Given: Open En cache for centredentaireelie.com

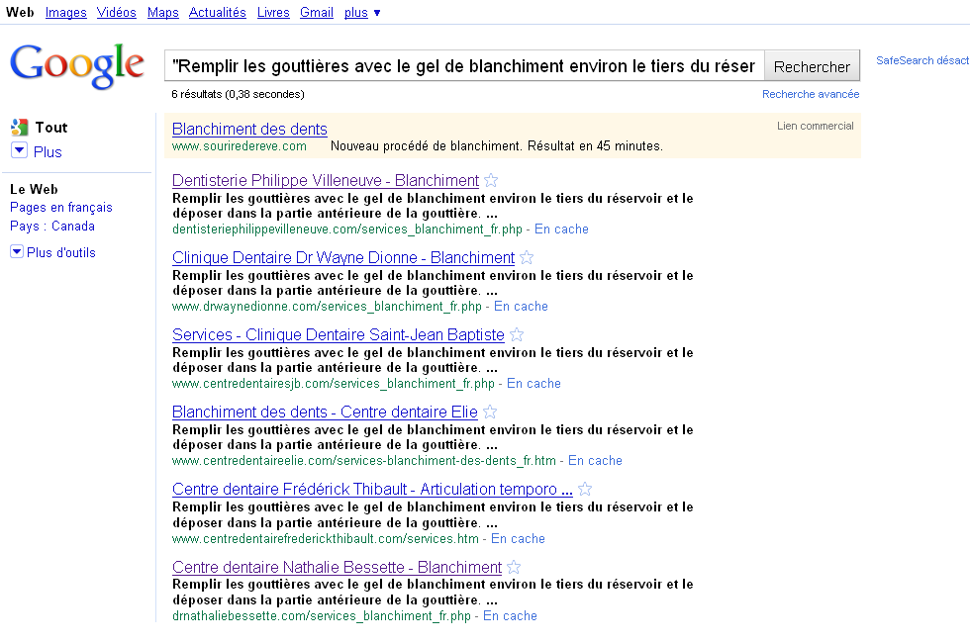Looking at the screenshot, I should [x=595, y=461].
